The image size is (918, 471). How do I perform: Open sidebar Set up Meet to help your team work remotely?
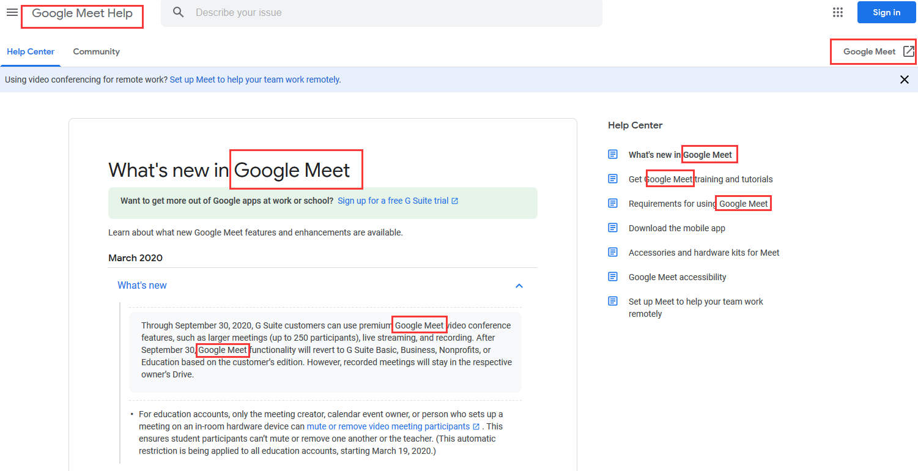click(x=696, y=308)
